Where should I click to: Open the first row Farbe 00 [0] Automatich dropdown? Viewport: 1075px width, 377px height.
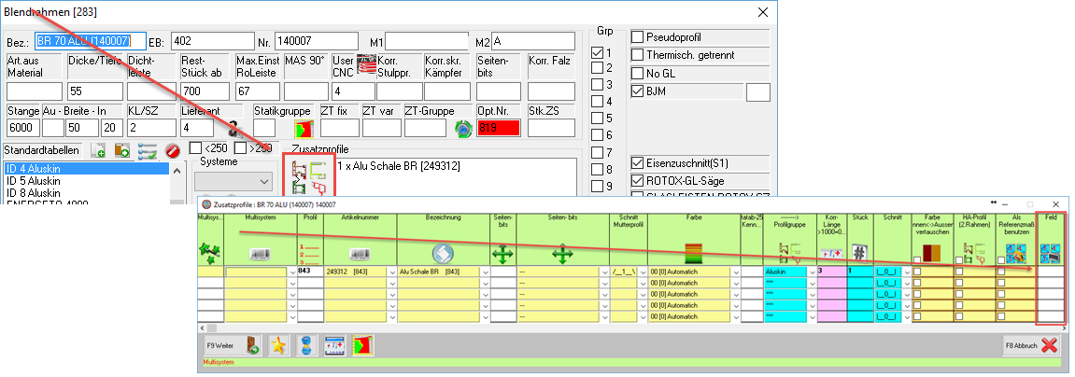pyautogui.click(x=735, y=272)
